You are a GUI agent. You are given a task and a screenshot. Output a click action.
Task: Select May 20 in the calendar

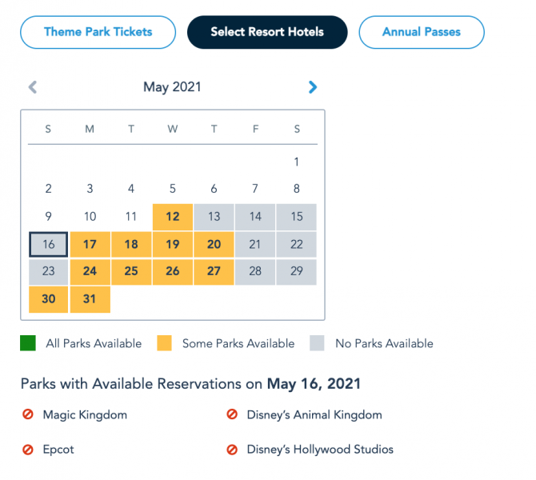(x=214, y=244)
